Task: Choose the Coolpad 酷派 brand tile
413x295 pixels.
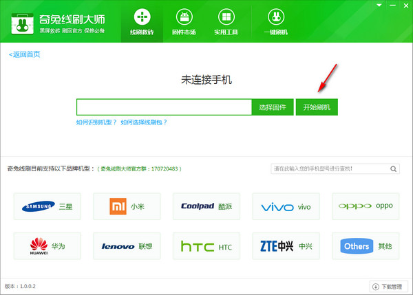Action: 206,206
